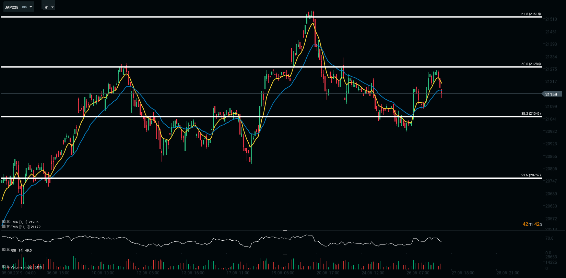Click the 20630 price axis label

[551, 206]
